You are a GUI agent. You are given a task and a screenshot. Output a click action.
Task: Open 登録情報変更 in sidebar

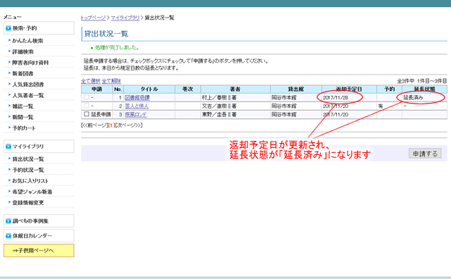28,202
